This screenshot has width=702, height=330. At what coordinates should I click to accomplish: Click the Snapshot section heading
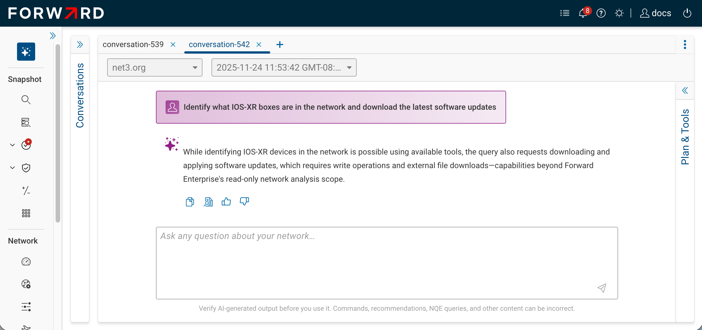(25, 79)
